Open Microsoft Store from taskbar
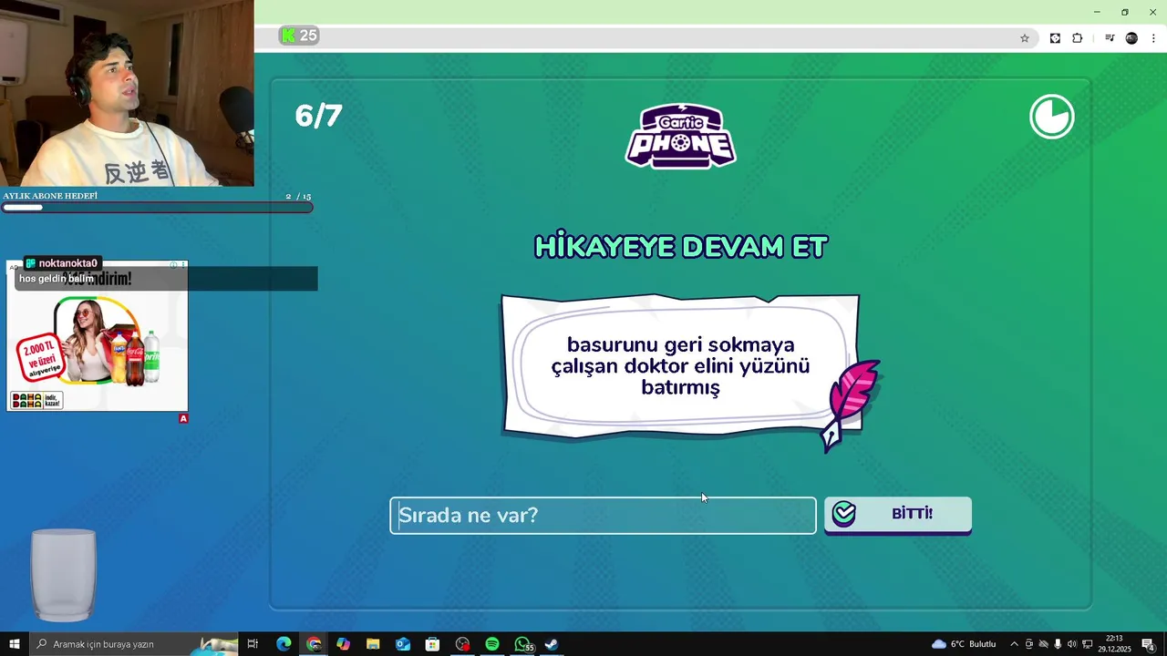The width and height of the screenshot is (1167, 656). point(432,644)
